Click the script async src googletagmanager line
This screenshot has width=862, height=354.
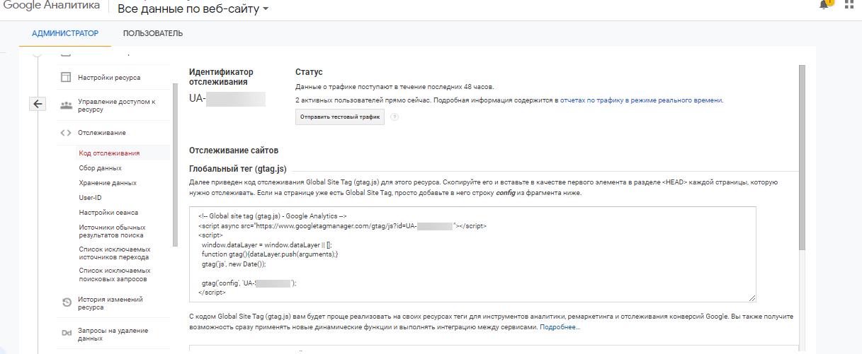342,225
